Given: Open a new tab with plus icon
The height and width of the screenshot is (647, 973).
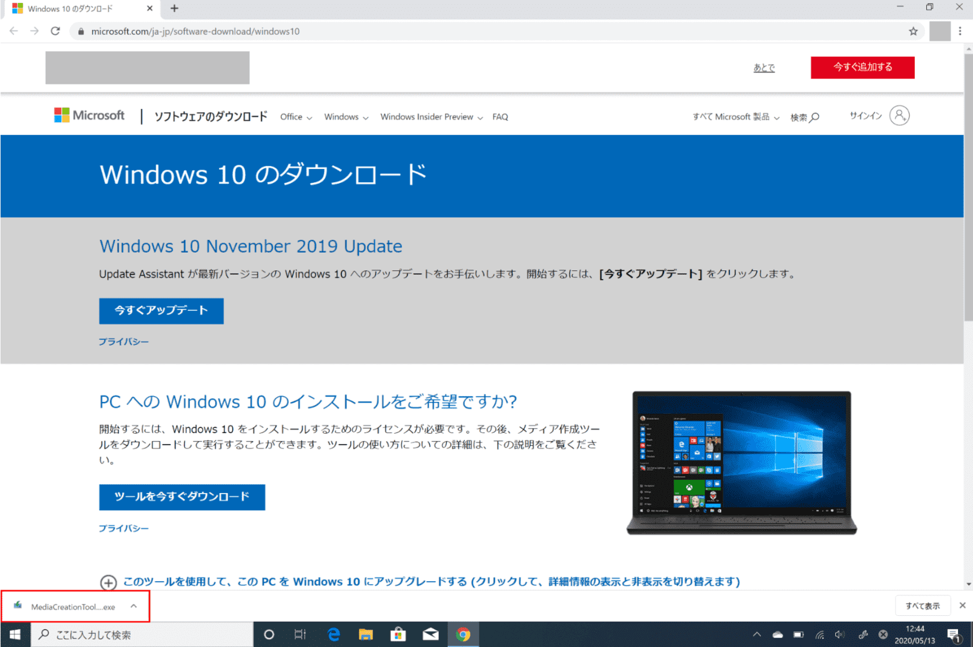Looking at the screenshot, I should pyautogui.click(x=174, y=8).
